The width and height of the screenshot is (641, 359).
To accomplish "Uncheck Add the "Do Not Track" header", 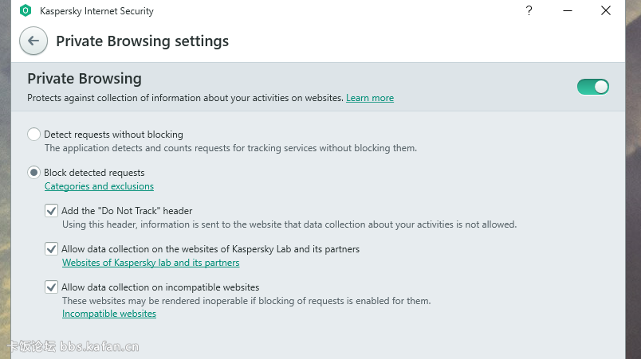I will pyautogui.click(x=51, y=211).
